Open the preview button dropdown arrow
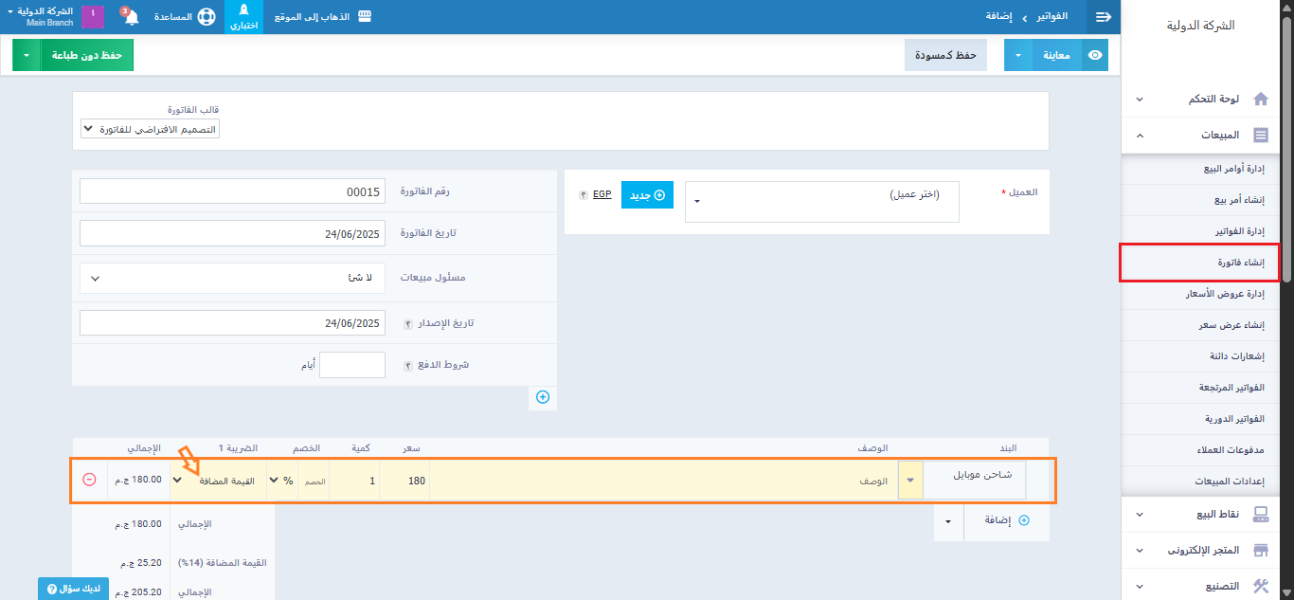 pyautogui.click(x=1018, y=55)
